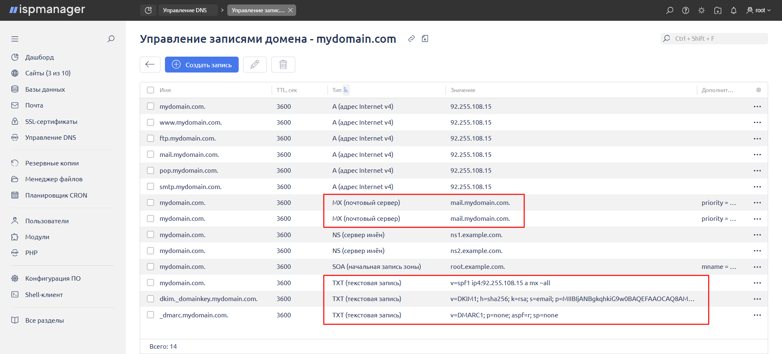Viewport: 782px width, 354px height.
Task: Click the top bar search magnifier
Action: coord(670,10)
